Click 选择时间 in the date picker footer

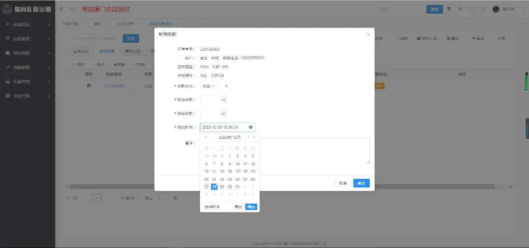point(212,207)
